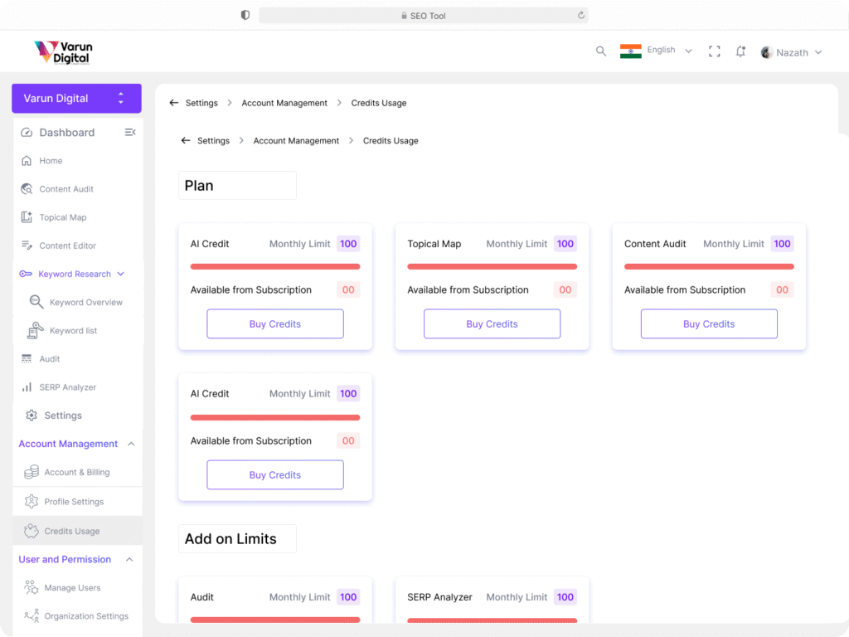
Task: Go to SERP Analyzer in sidebar
Action: click(x=67, y=387)
